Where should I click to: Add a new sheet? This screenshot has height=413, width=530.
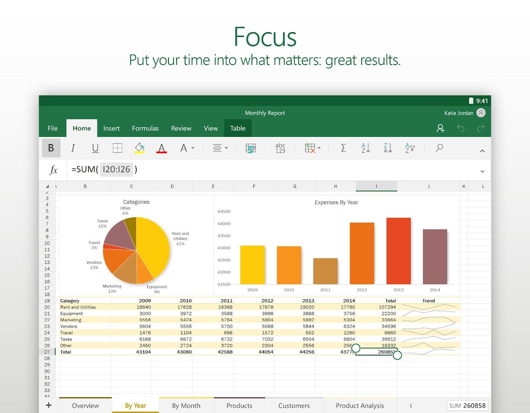[x=49, y=405]
